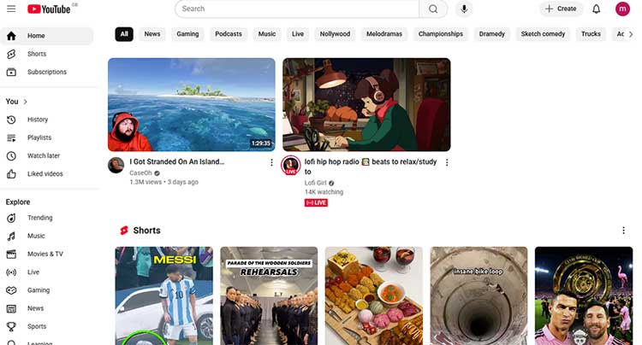Viewport: 642px width, 345px height.
Task: Click the search magnifier button
Action: (432, 9)
